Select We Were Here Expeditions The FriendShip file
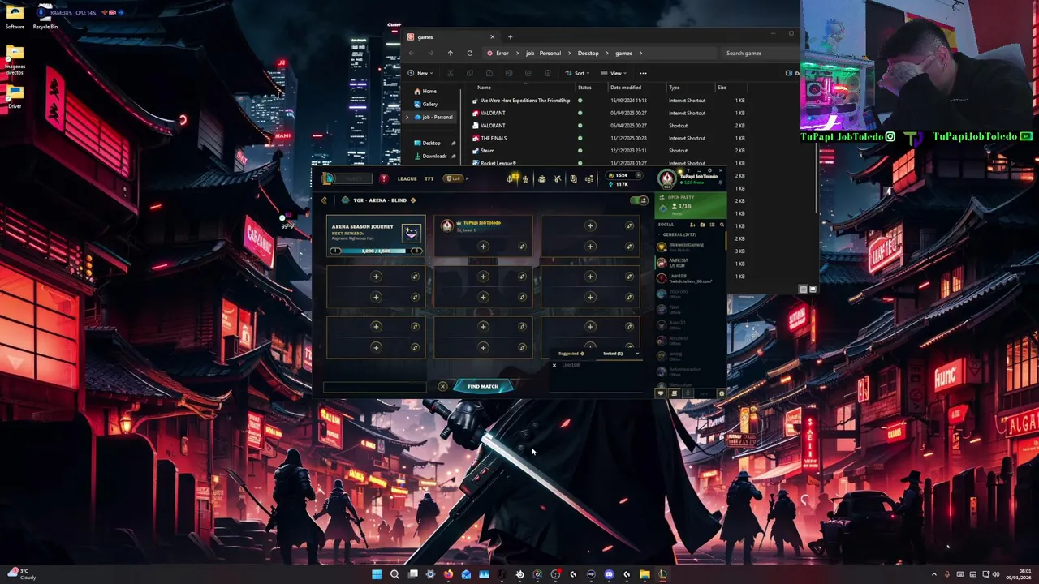The width and height of the screenshot is (1039, 584). point(525,101)
